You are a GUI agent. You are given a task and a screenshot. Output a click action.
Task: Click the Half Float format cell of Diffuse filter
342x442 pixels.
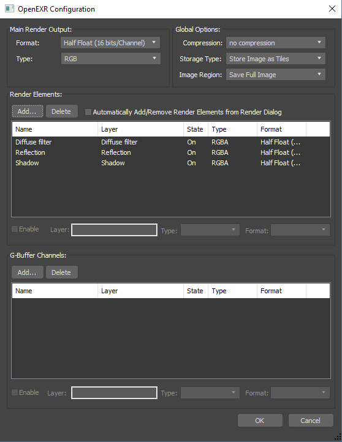click(280, 142)
